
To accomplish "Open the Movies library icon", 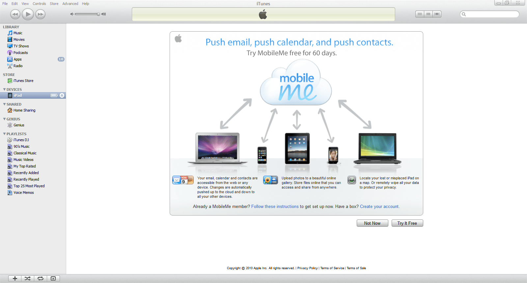I will [x=10, y=39].
